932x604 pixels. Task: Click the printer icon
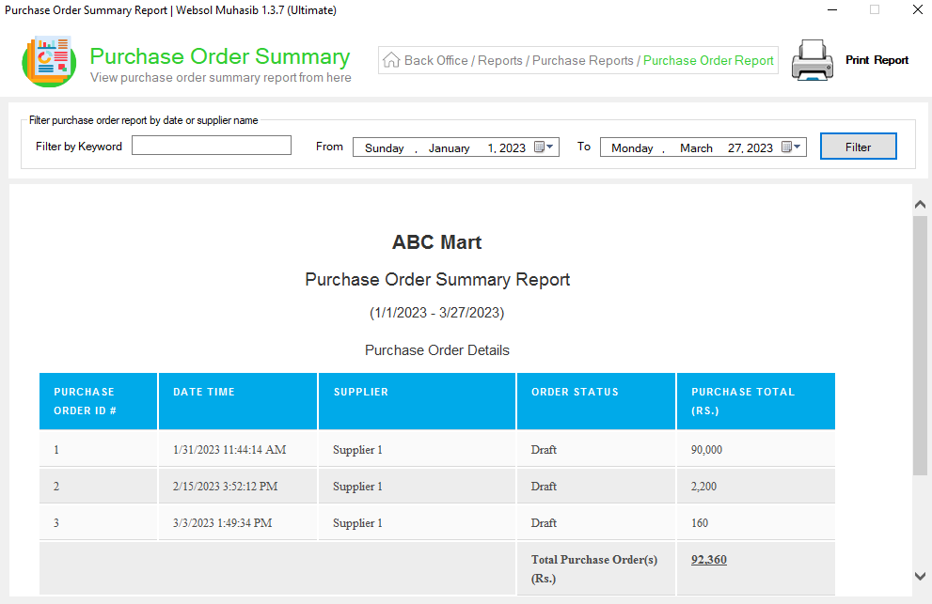[812, 60]
